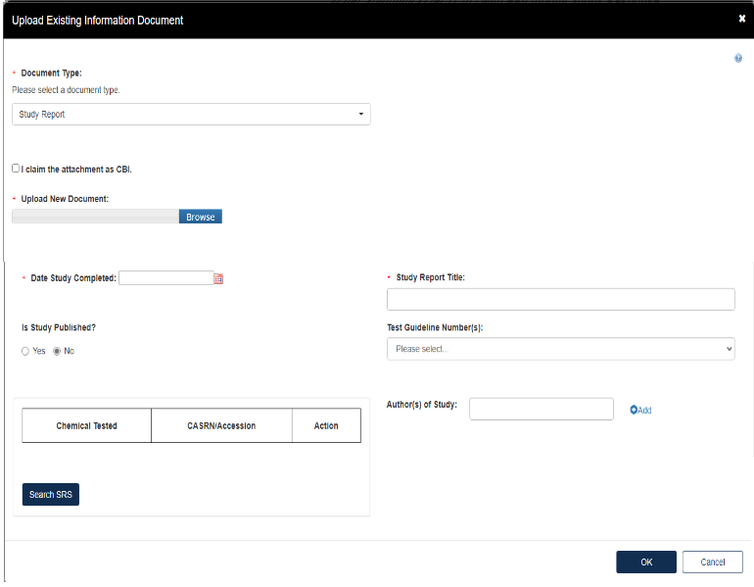Check the 'I claim the attachment as CBI' box

tap(16, 169)
